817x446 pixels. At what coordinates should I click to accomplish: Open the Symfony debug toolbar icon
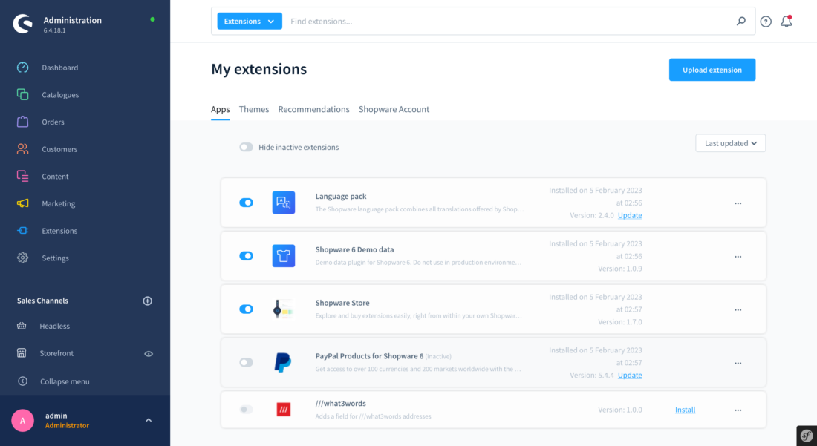pyautogui.click(x=807, y=436)
